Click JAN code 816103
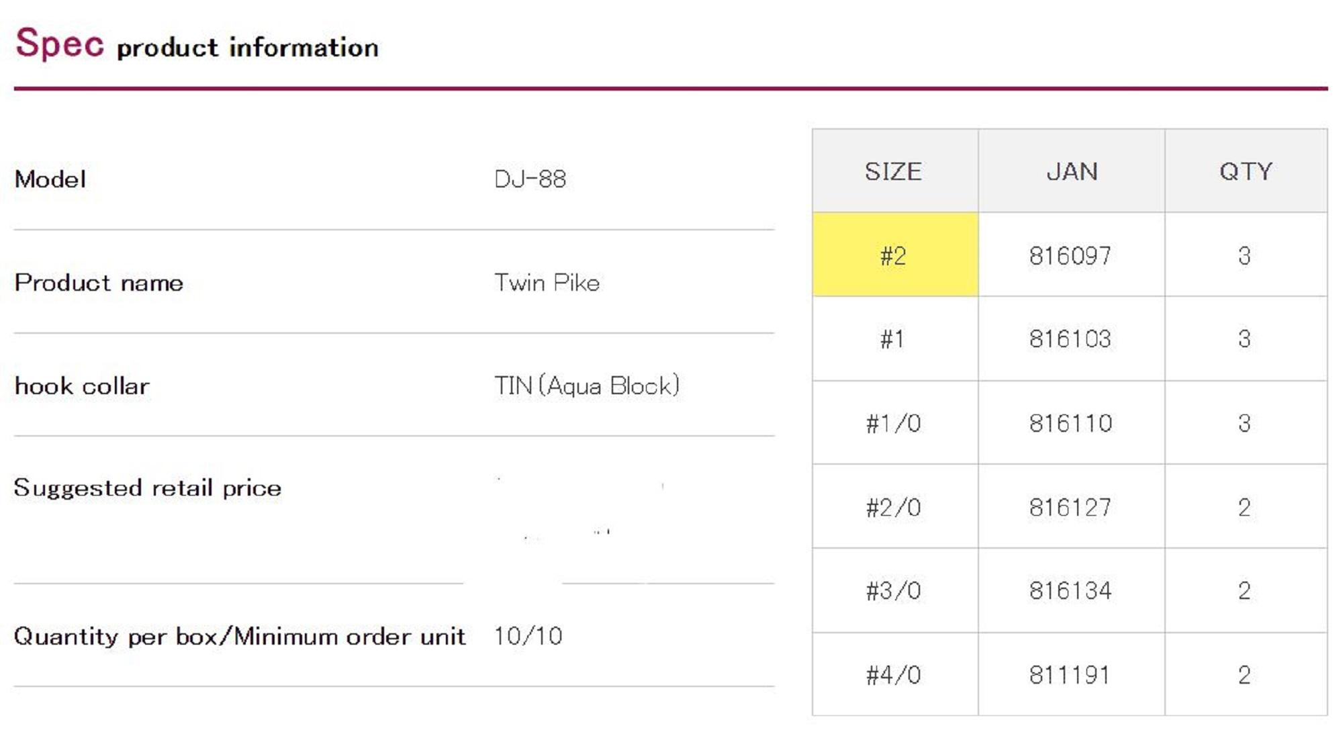 point(1070,339)
